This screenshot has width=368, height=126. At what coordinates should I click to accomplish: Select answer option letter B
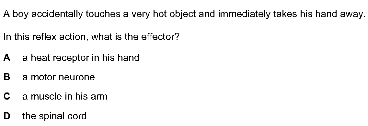click(7, 77)
